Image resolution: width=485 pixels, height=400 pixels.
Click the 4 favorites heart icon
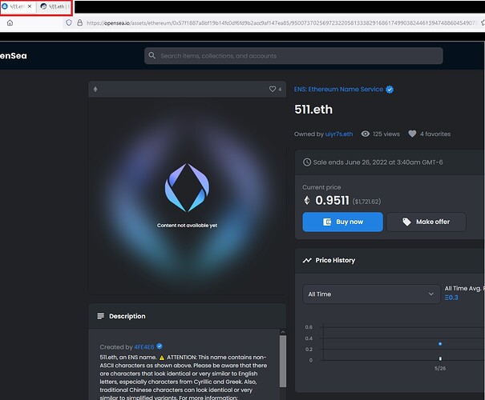click(412, 134)
